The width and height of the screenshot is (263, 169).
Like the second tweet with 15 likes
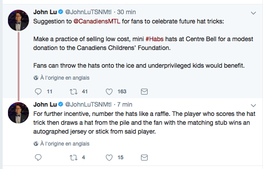(109, 157)
